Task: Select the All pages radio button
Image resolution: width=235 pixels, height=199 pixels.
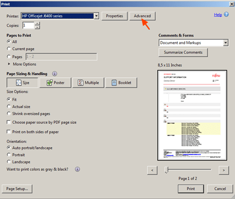Action: (x=8, y=41)
